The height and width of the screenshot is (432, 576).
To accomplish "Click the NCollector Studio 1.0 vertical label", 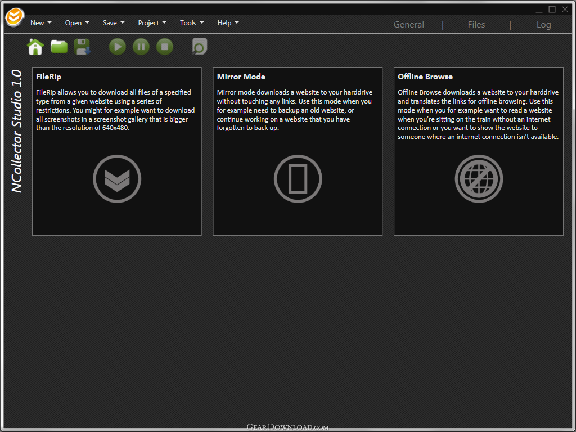I will [x=17, y=131].
